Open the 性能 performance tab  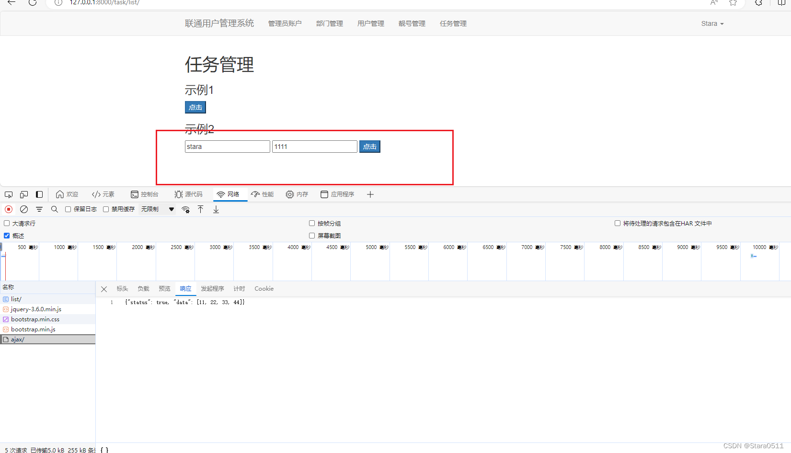pos(263,194)
